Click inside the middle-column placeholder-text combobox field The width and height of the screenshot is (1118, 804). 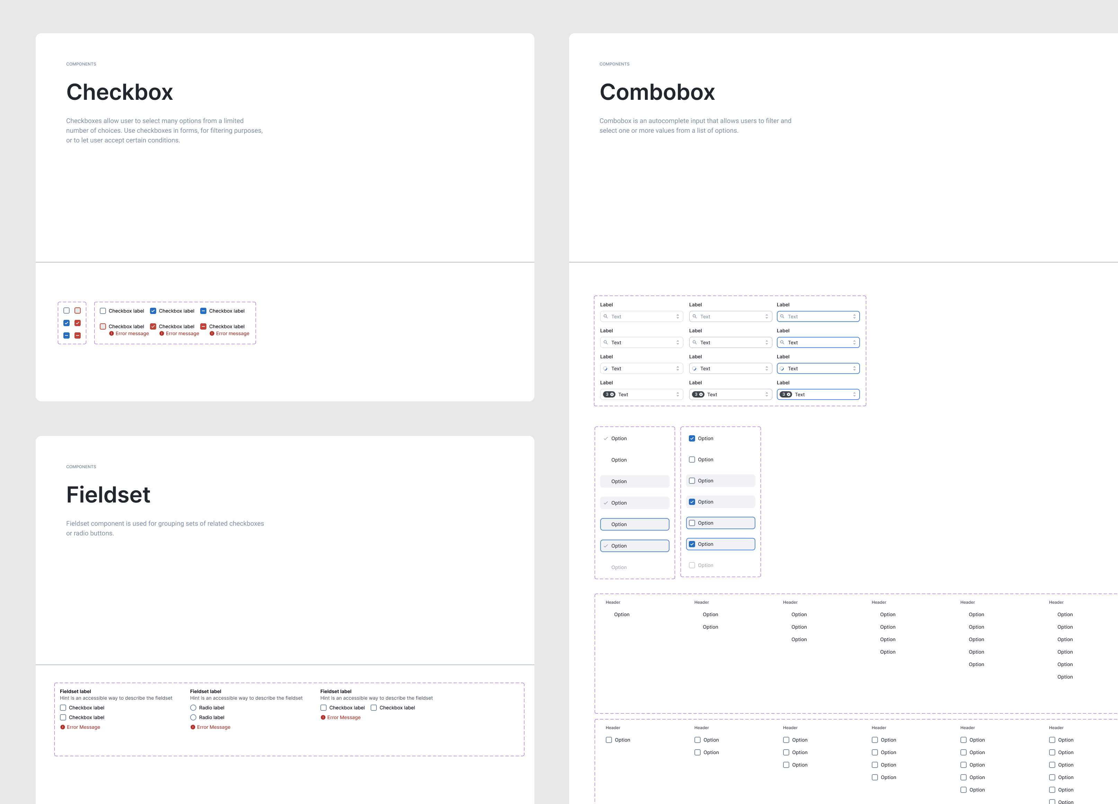click(730, 317)
